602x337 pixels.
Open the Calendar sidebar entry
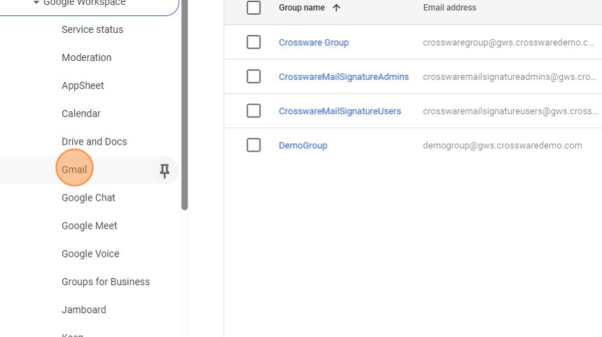[x=80, y=113]
